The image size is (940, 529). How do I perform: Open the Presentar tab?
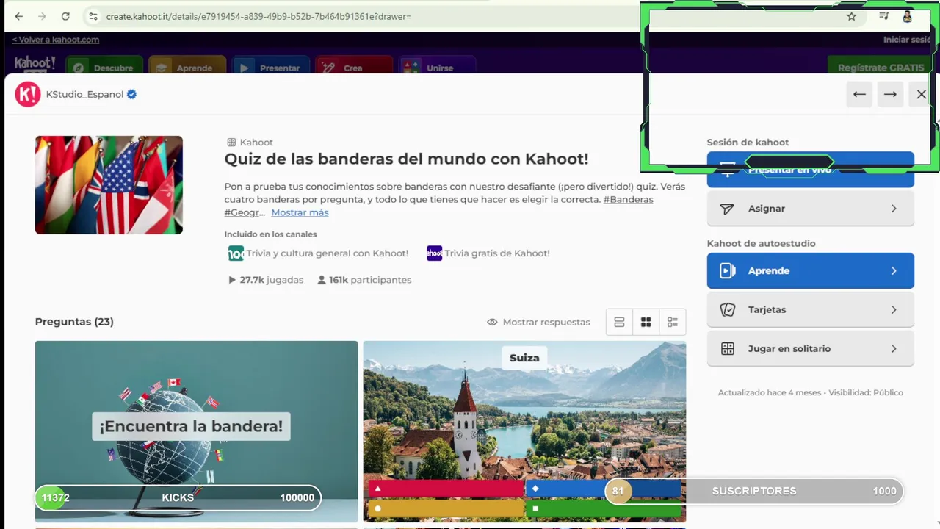pos(272,67)
